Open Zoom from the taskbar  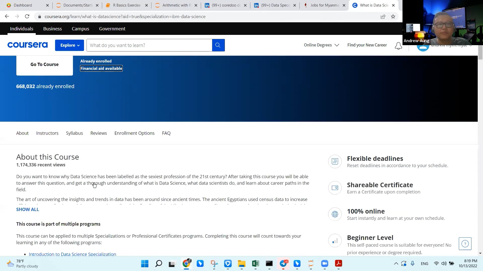(325, 263)
